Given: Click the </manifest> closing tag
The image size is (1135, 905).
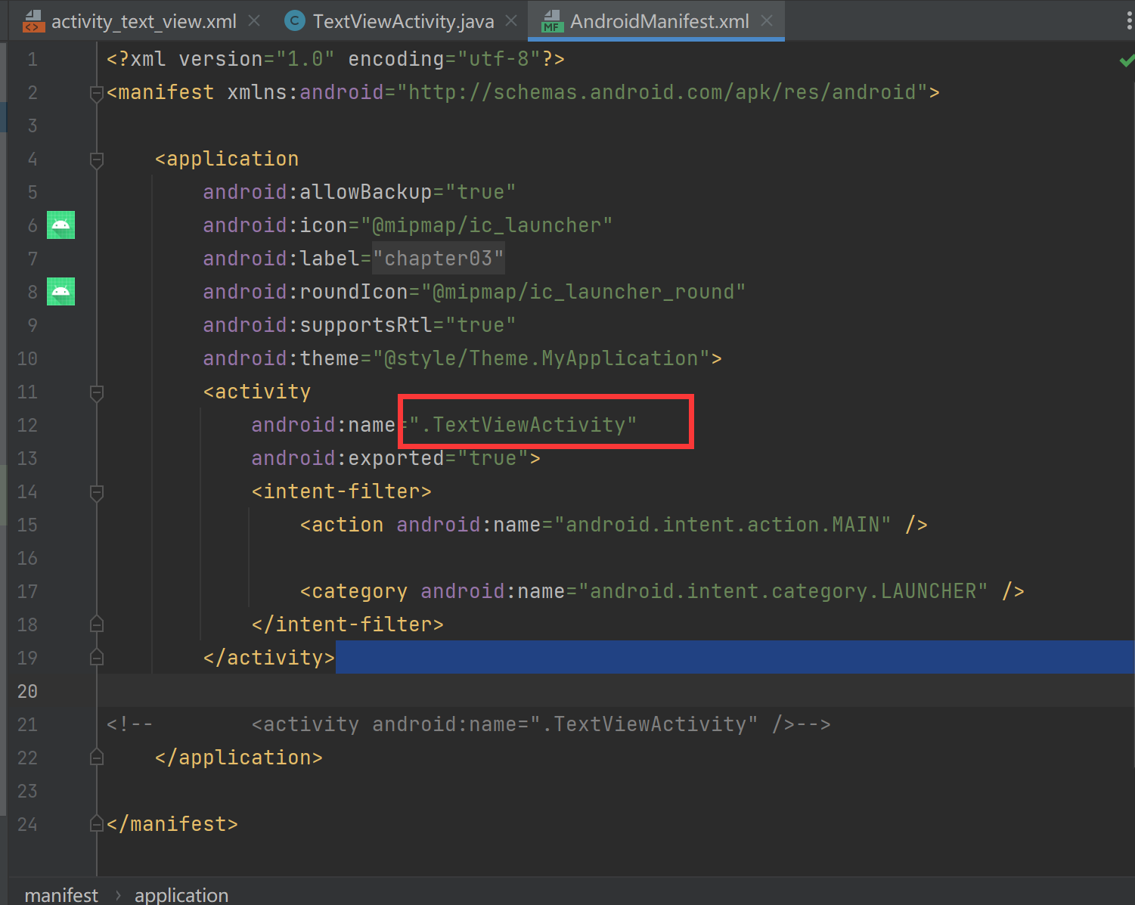Looking at the screenshot, I should coord(172,824).
